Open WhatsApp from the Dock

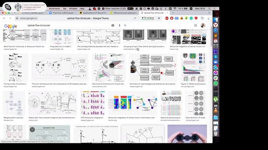[x=216, y=83]
